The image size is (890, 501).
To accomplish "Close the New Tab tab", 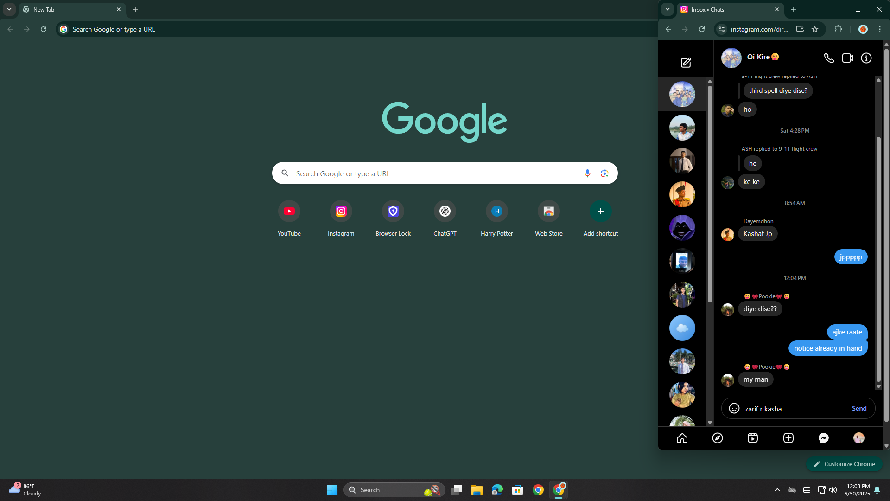I will click(119, 9).
